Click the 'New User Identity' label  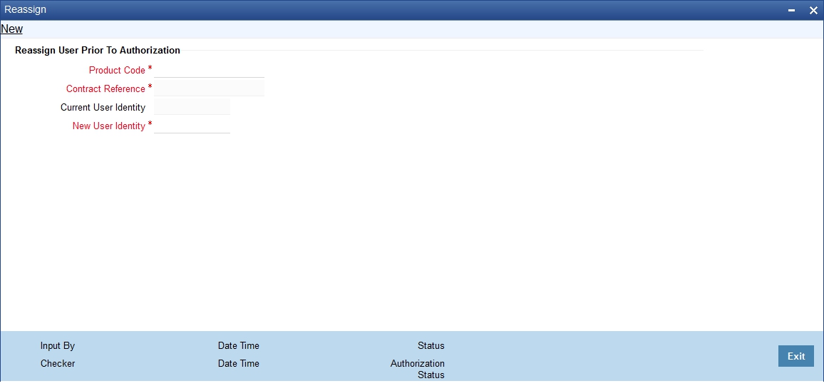[109, 126]
